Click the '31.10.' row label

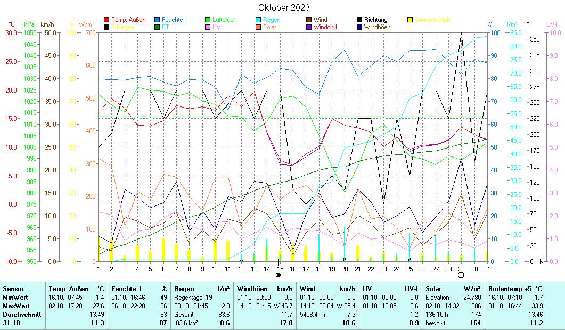12,323
